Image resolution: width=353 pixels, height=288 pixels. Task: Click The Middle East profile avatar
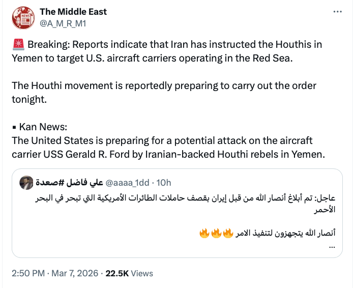(x=22, y=17)
